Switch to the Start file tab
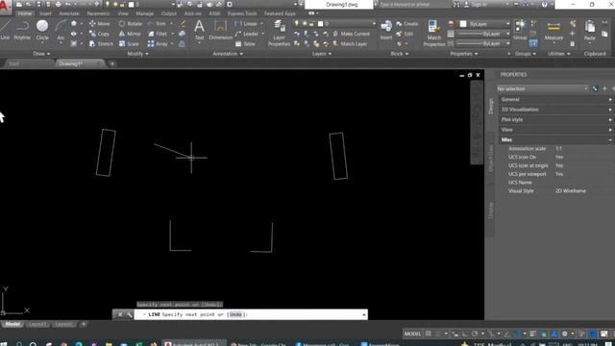 (14, 63)
